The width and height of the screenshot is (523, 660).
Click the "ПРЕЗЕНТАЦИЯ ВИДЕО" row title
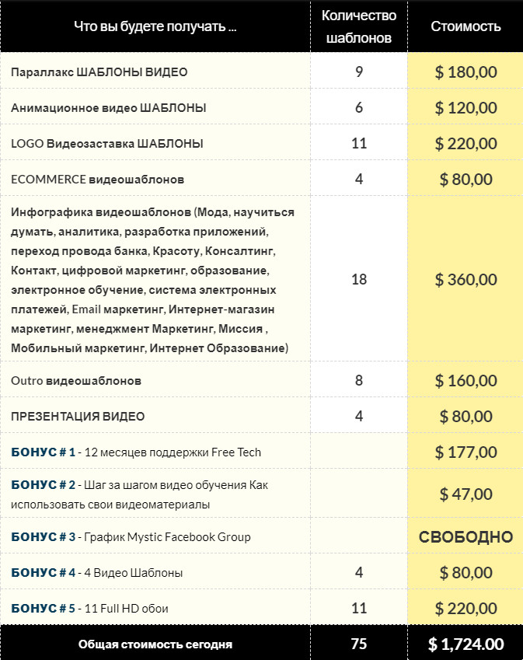tap(78, 417)
